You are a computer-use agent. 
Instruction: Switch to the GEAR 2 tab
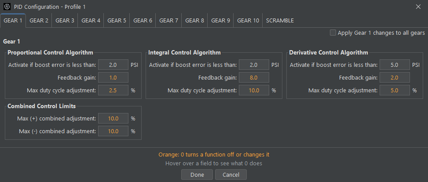(39, 21)
